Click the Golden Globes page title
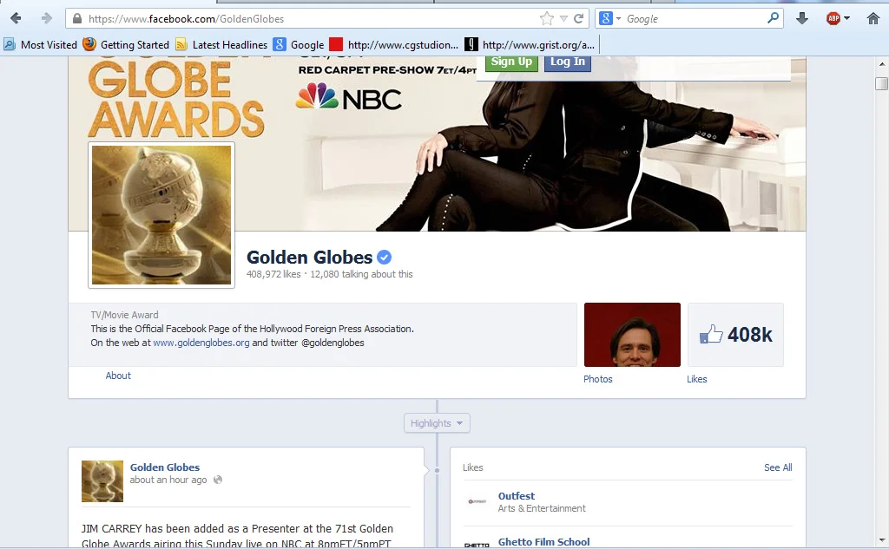The height and width of the screenshot is (549, 889). [x=310, y=258]
